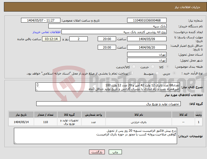Select the کالا radio button

point(167,67)
